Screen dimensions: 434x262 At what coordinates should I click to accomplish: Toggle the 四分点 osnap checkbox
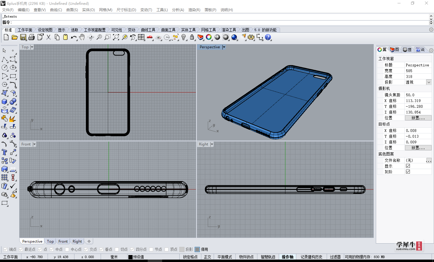tap(132, 249)
